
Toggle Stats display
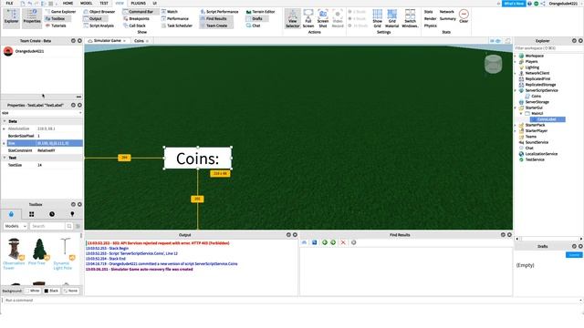pos(428,12)
